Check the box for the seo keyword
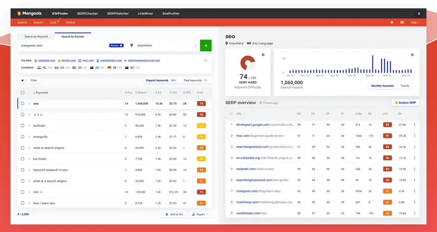Image resolution: width=437 pixels, height=232 pixels. pos(23,103)
